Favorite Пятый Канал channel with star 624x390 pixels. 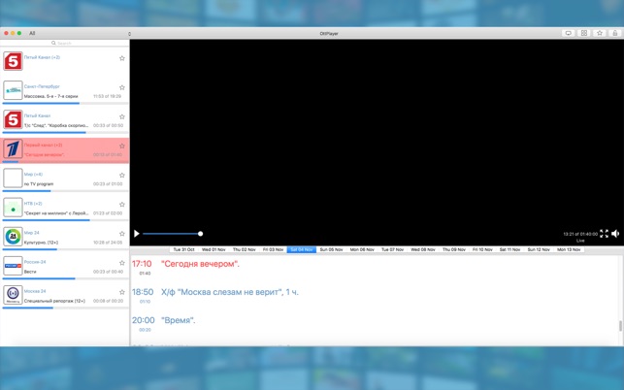[122, 116]
